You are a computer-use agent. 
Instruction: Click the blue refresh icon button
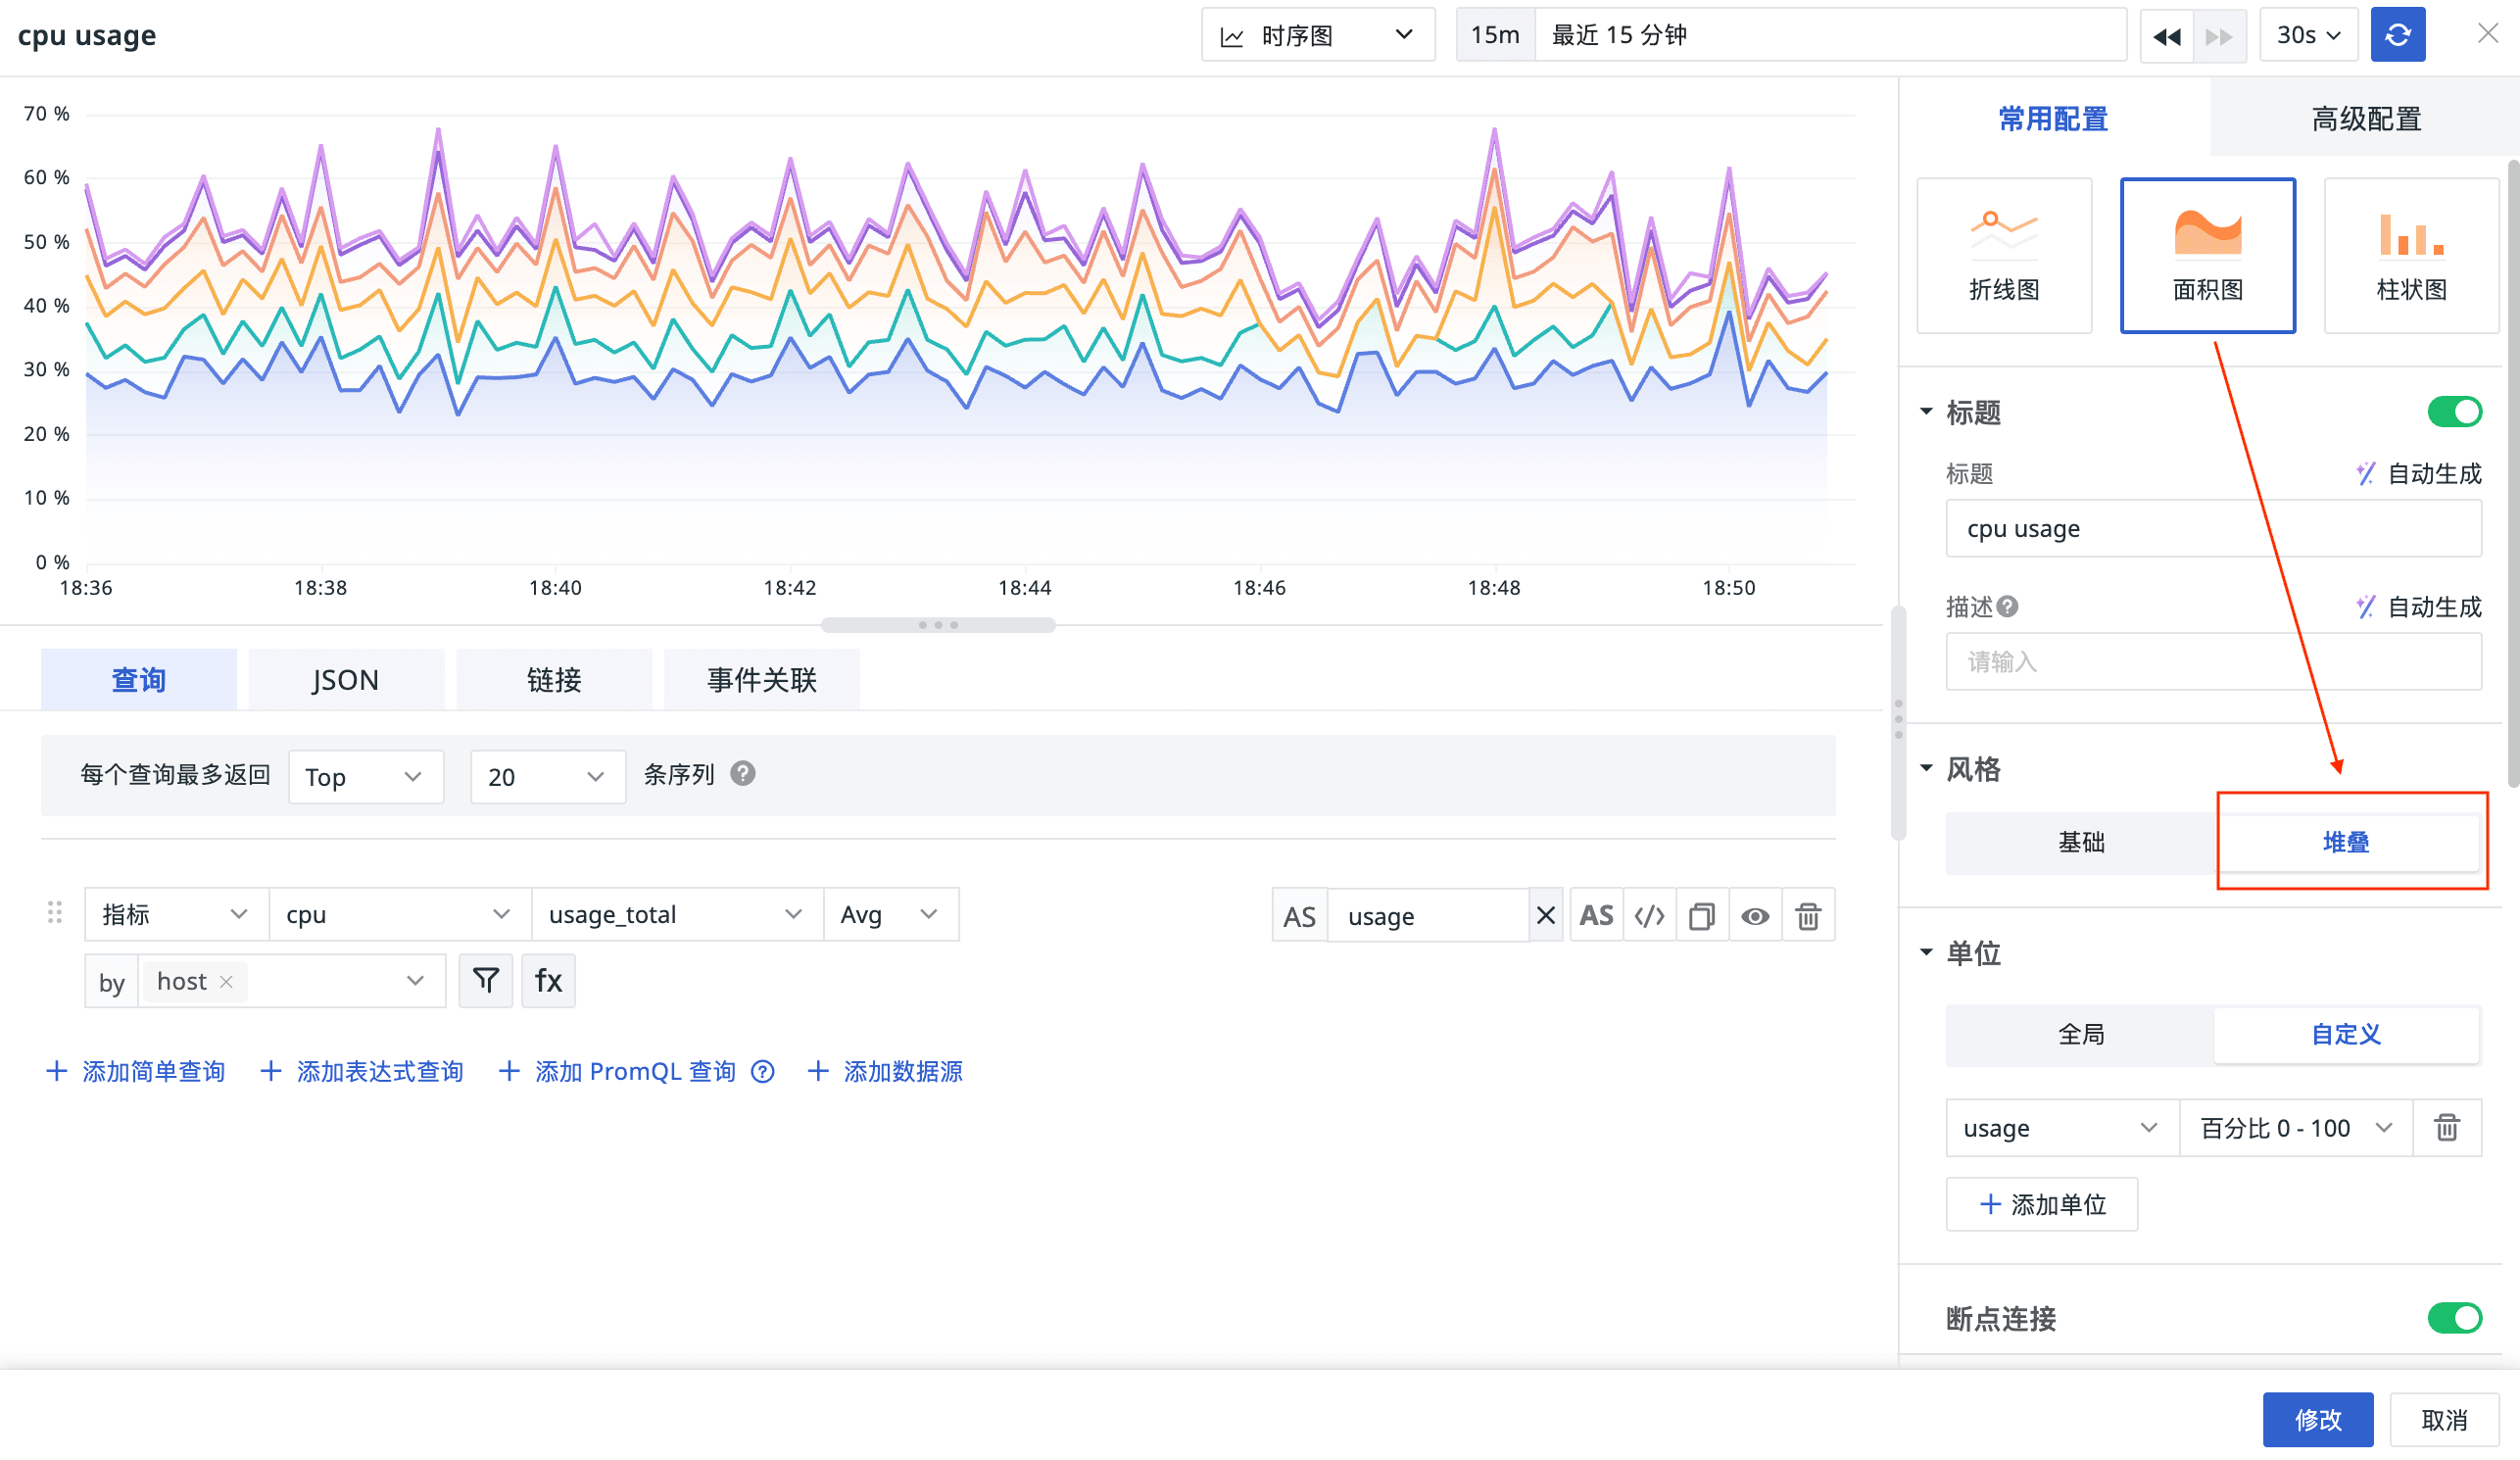pos(2397,35)
